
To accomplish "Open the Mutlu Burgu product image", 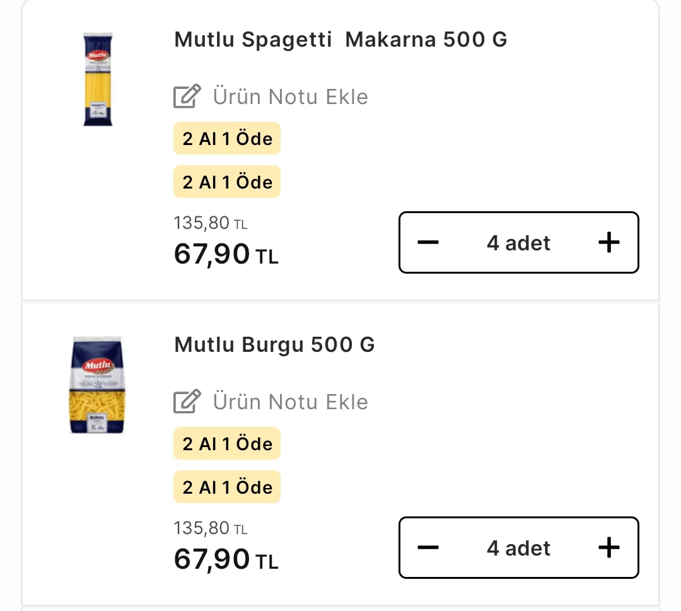I will click(x=97, y=385).
